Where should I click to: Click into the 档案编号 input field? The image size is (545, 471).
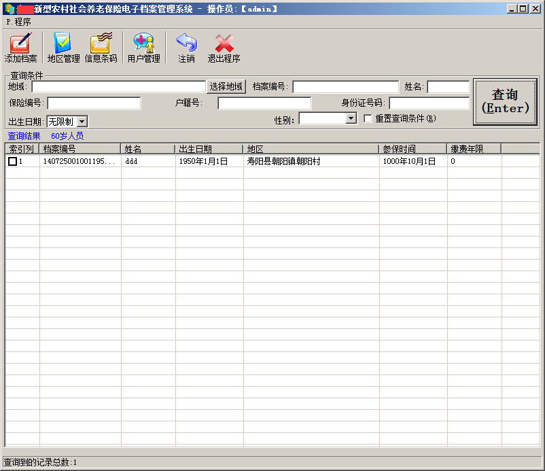click(x=345, y=87)
